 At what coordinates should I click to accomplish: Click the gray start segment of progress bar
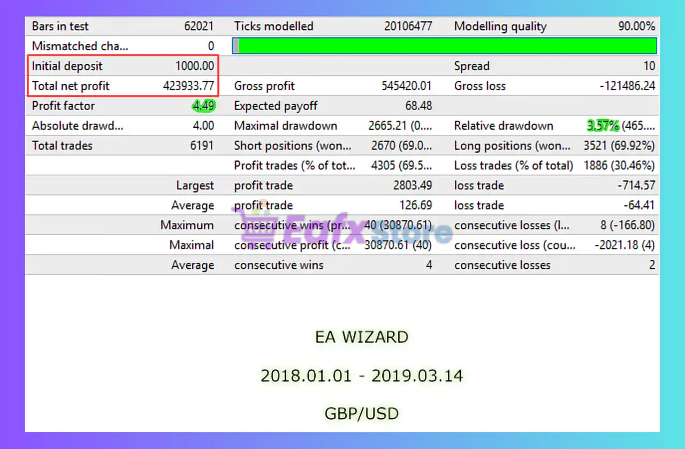236,46
